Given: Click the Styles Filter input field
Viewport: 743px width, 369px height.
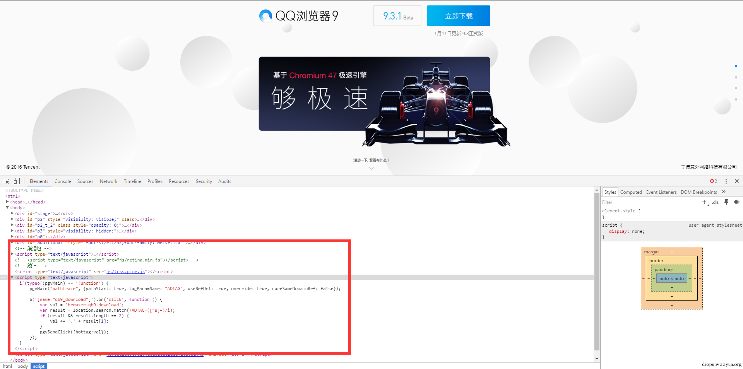Looking at the screenshot, I should coord(650,202).
